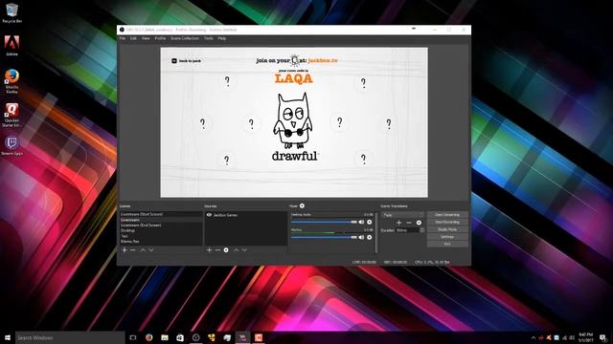The width and height of the screenshot is (613, 344).
Task: Open the View menu
Action: coord(146,38)
